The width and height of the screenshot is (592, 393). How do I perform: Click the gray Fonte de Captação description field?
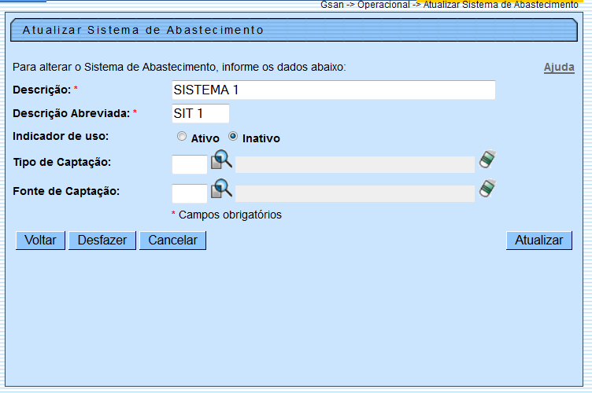pyautogui.click(x=354, y=193)
